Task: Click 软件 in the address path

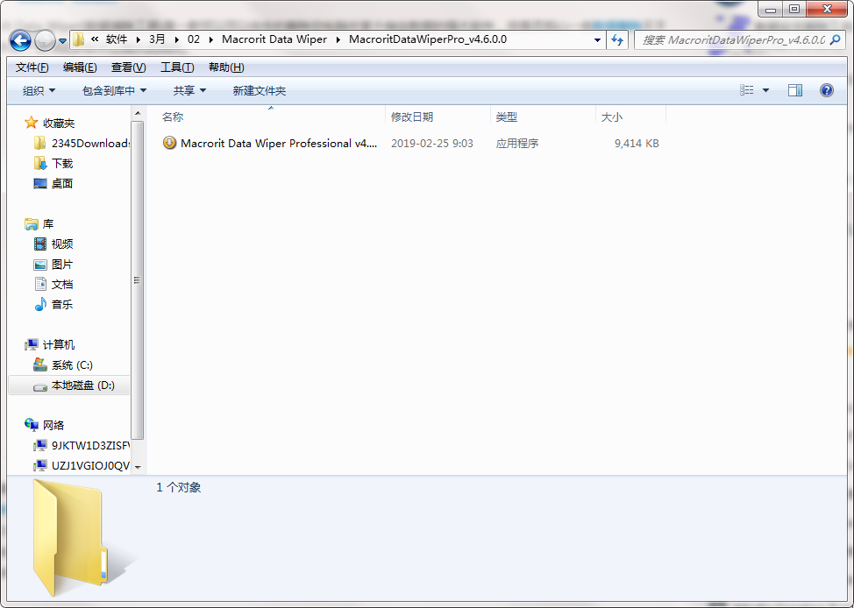Action: (117, 39)
